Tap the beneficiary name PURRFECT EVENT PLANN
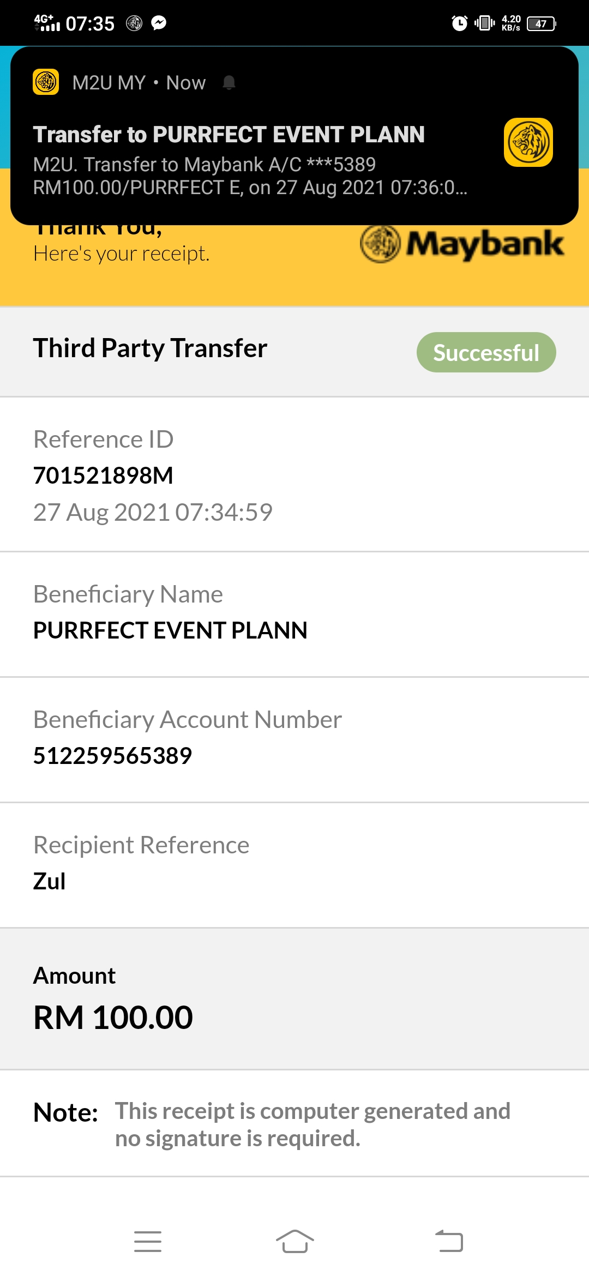589x1276 pixels. [x=170, y=630]
